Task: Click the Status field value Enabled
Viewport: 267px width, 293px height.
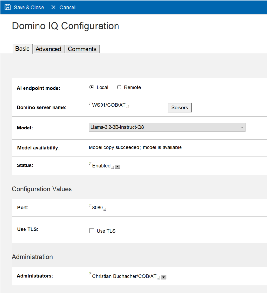Action: pos(101,166)
